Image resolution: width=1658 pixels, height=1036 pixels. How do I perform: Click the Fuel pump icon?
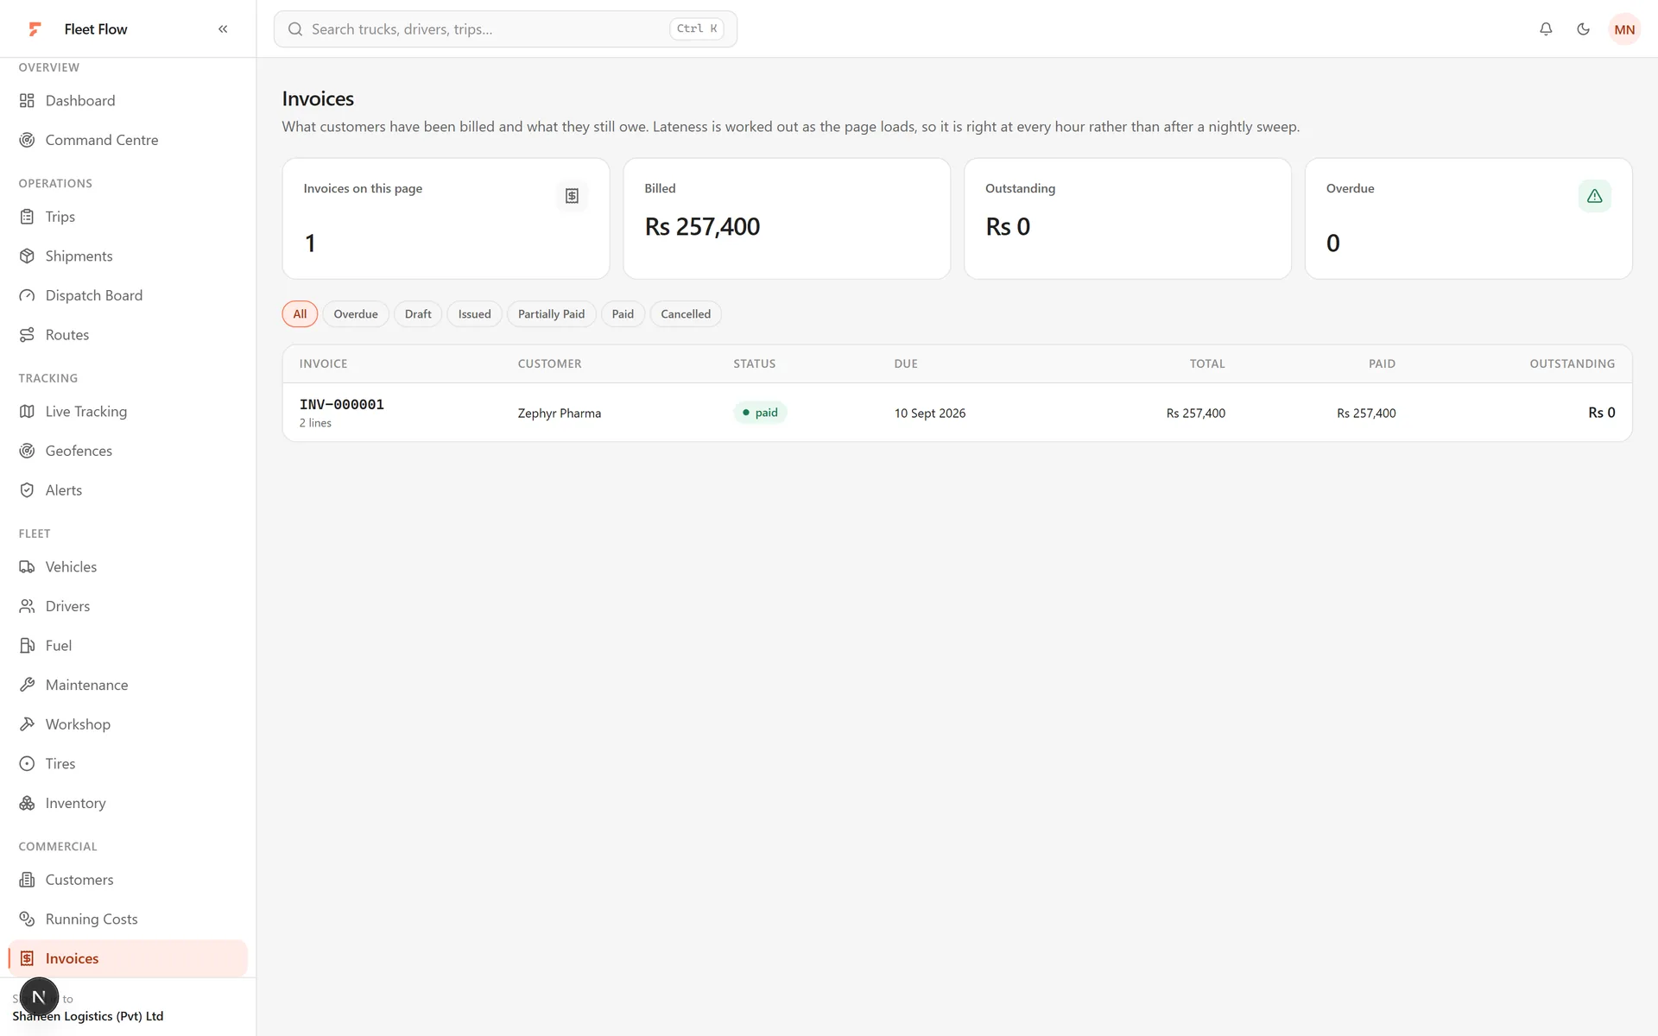tap(27, 646)
